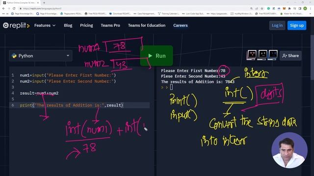This screenshot has width=314, height=176.
Task: Visit the Careers page
Action: pyautogui.click(x=181, y=25)
